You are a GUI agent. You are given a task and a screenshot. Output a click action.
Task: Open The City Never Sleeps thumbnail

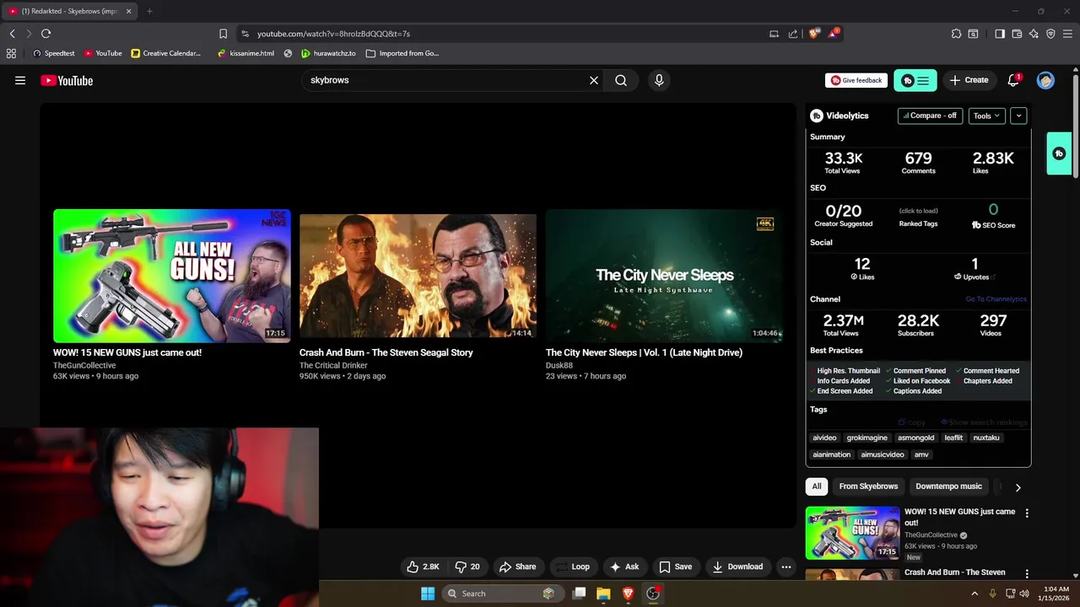point(664,276)
